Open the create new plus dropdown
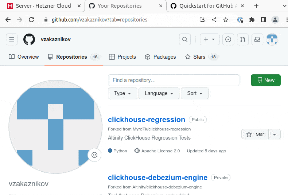 click(x=209, y=39)
